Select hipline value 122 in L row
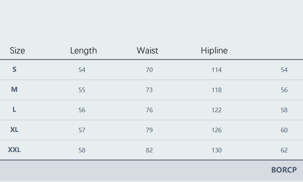 pyautogui.click(x=216, y=110)
